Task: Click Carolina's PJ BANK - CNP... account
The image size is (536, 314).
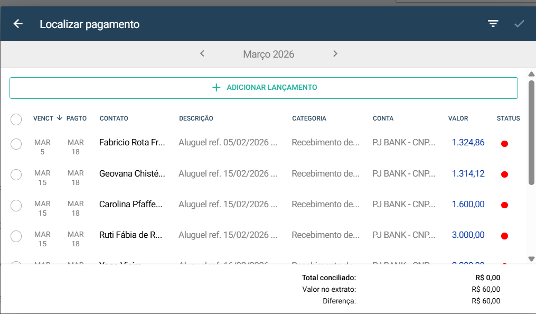Action: [x=403, y=204]
